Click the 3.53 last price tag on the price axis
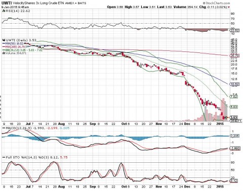The height and width of the screenshot is (191, 243). tap(234, 117)
